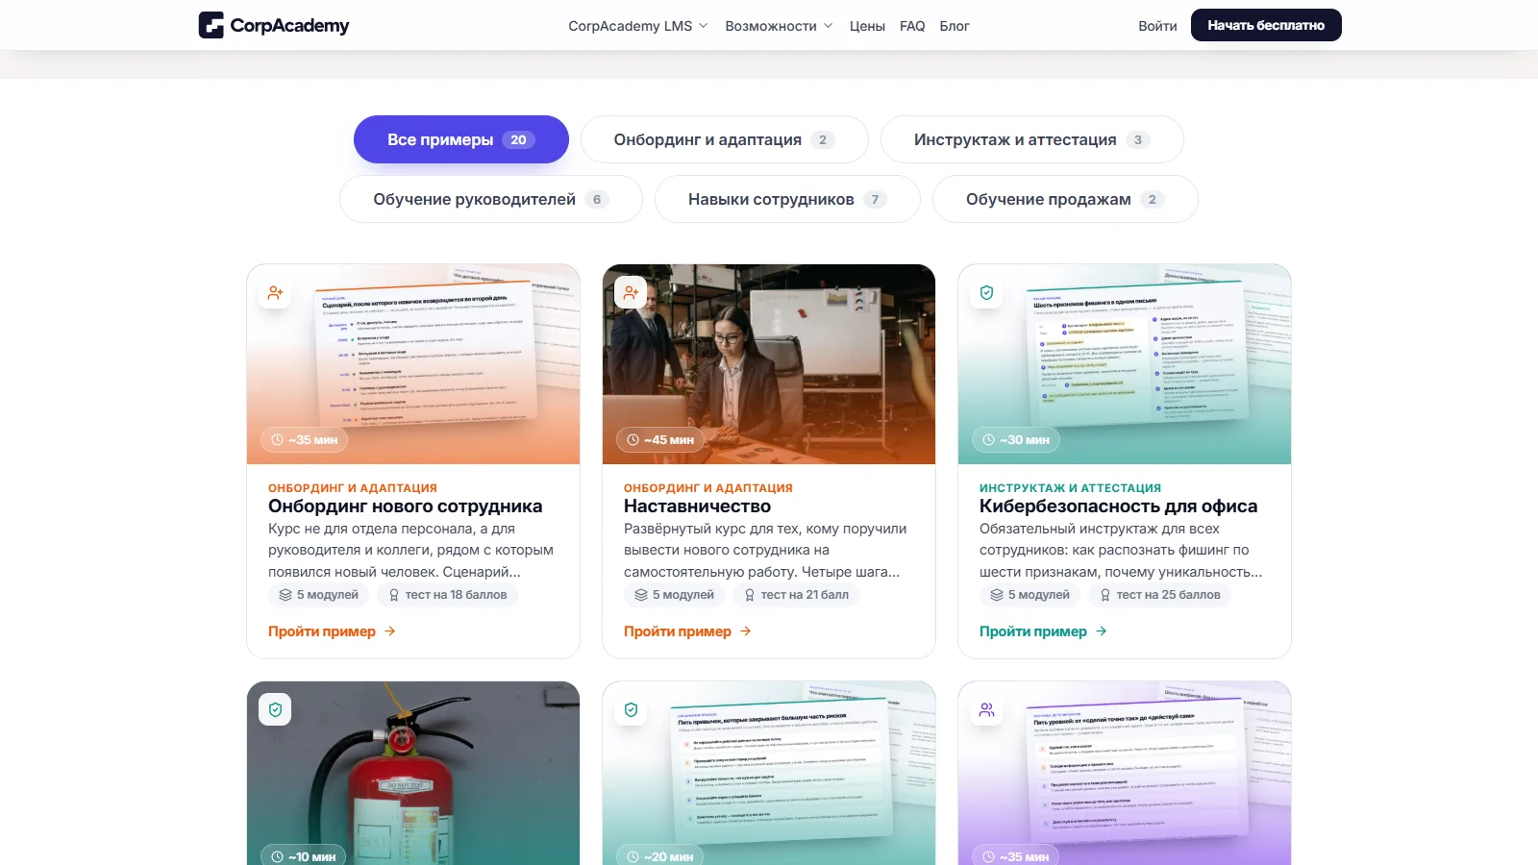Image resolution: width=1538 pixels, height=865 pixels.
Task: Open the Онбординг нового сотрудника card thumbnail
Action: click(x=413, y=364)
